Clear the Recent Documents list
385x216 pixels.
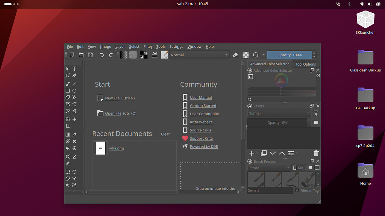[165, 134]
